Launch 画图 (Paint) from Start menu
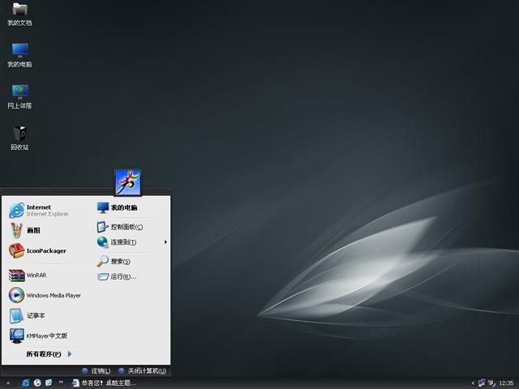The width and height of the screenshot is (519, 389). (32, 230)
